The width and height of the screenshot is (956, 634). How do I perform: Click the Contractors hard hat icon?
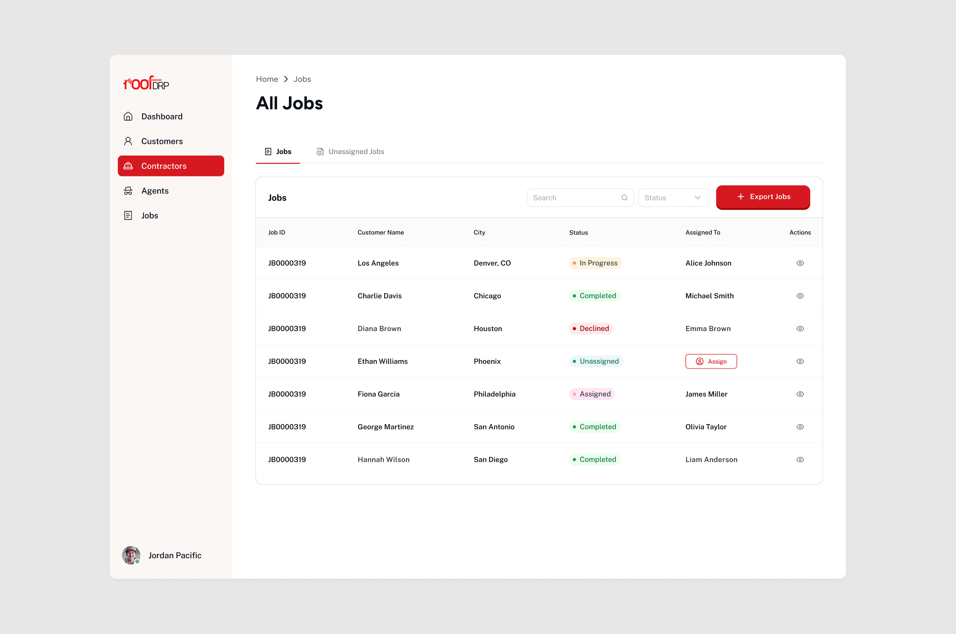coord(128,166)
